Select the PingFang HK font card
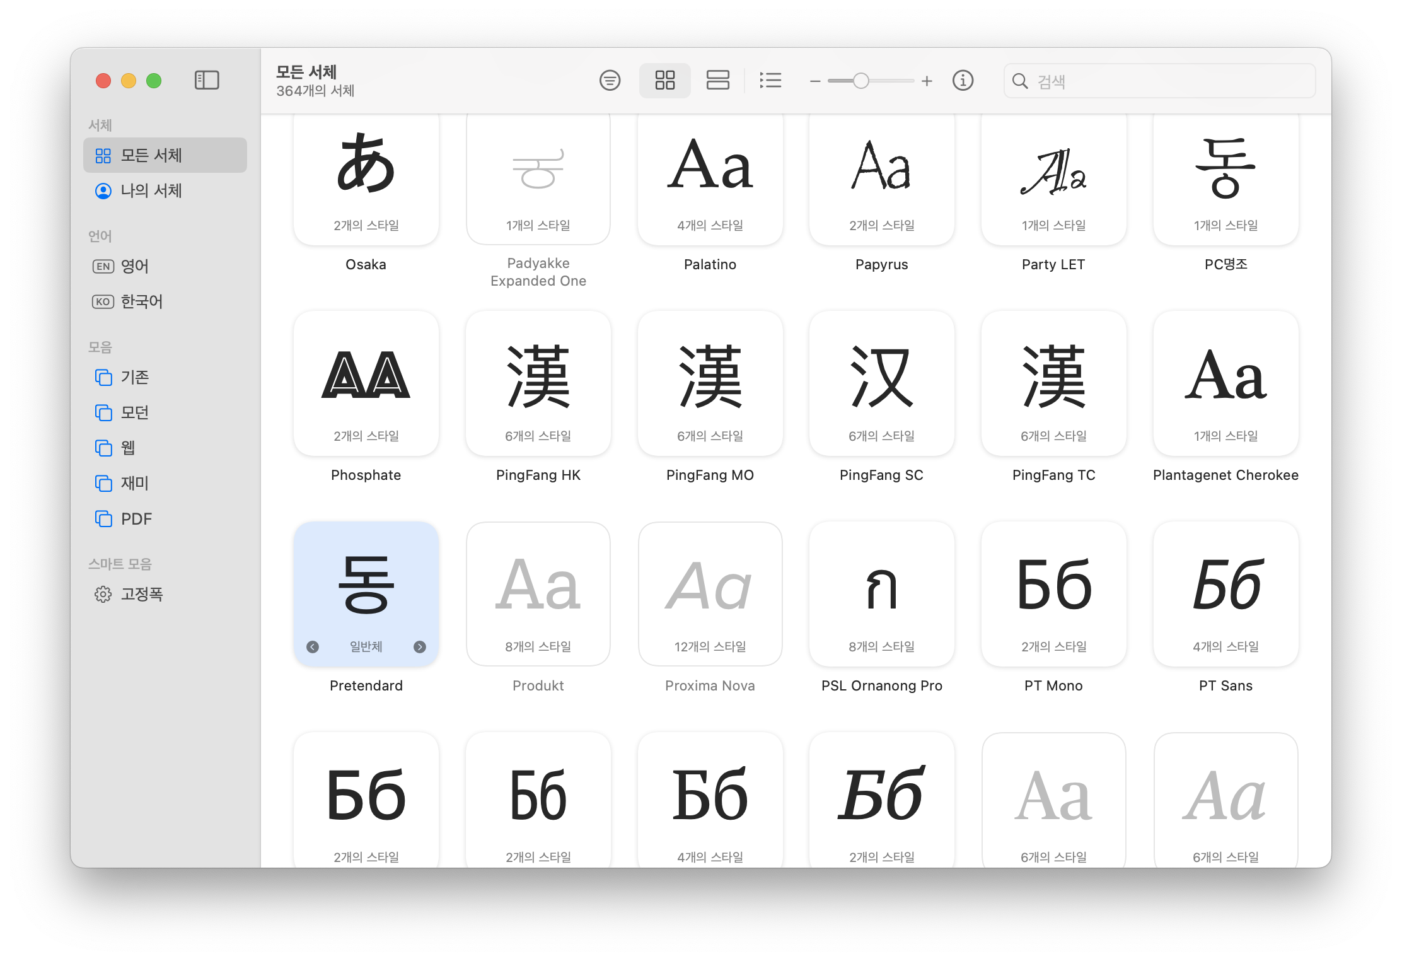 click(x=538, y=383)
